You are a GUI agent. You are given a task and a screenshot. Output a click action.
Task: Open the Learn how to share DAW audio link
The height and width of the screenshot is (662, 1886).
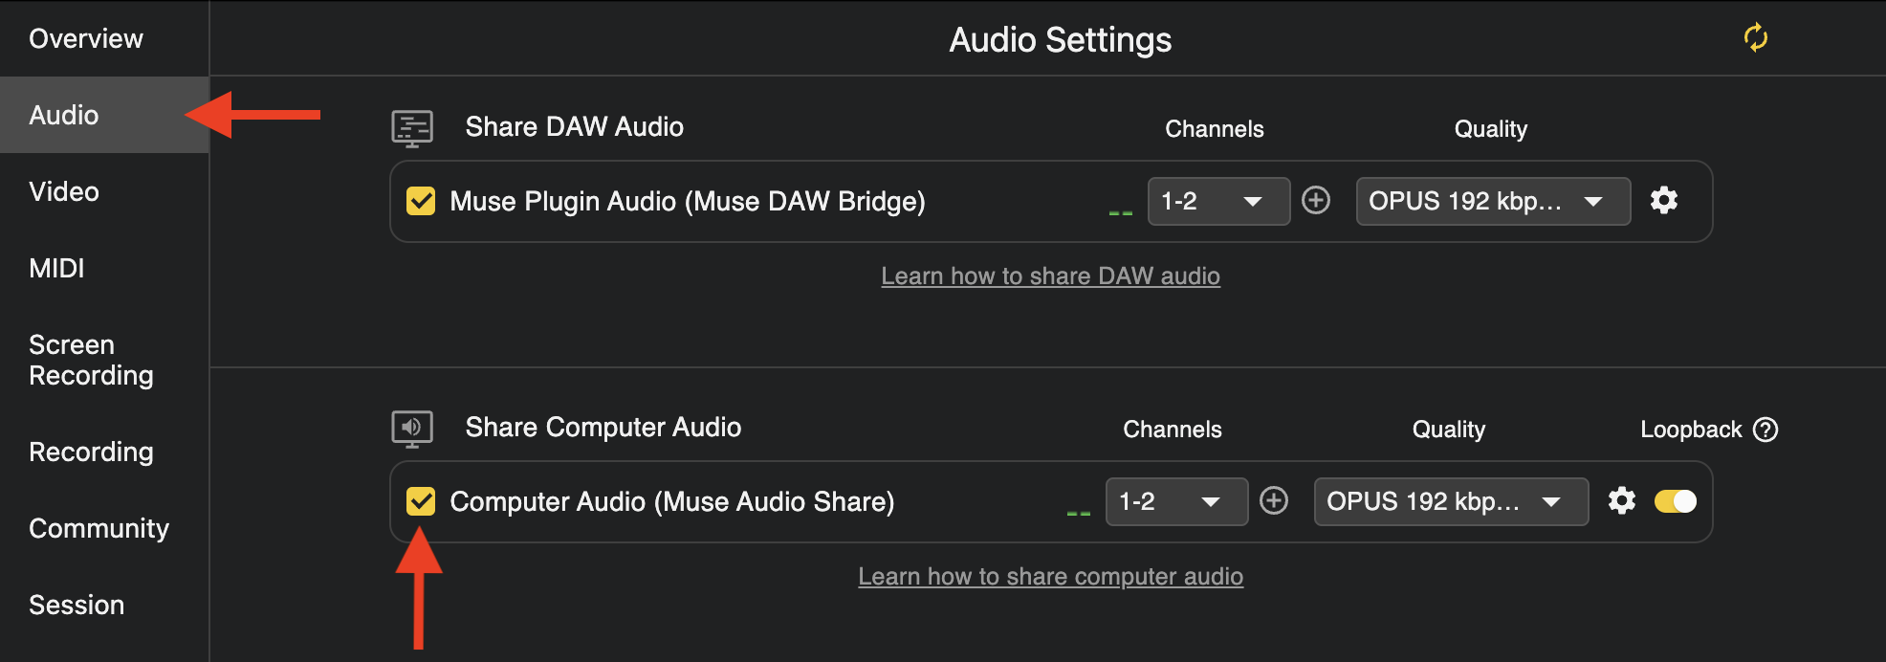[1050, 276]
